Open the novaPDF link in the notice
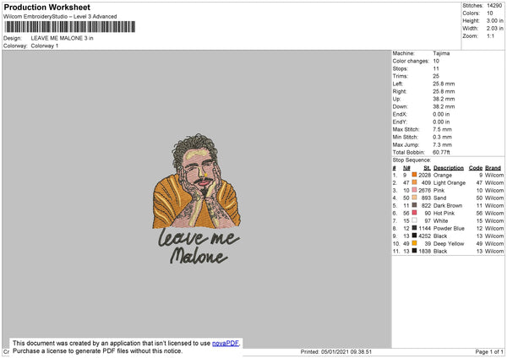Image resolution: width=507 pixels, height=358 pixels. point(226,343)
